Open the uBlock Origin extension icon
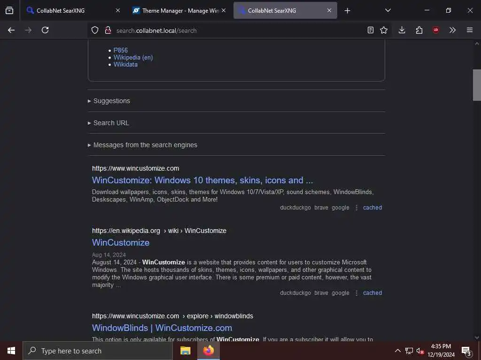481x360 pixels. [435, 30]
